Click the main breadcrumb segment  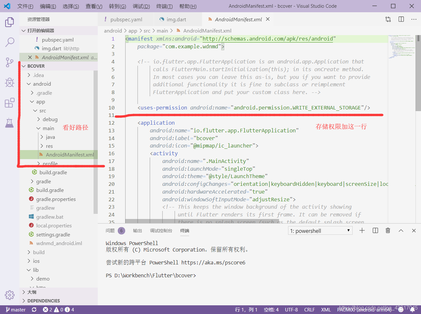click(x=162, y=31)
